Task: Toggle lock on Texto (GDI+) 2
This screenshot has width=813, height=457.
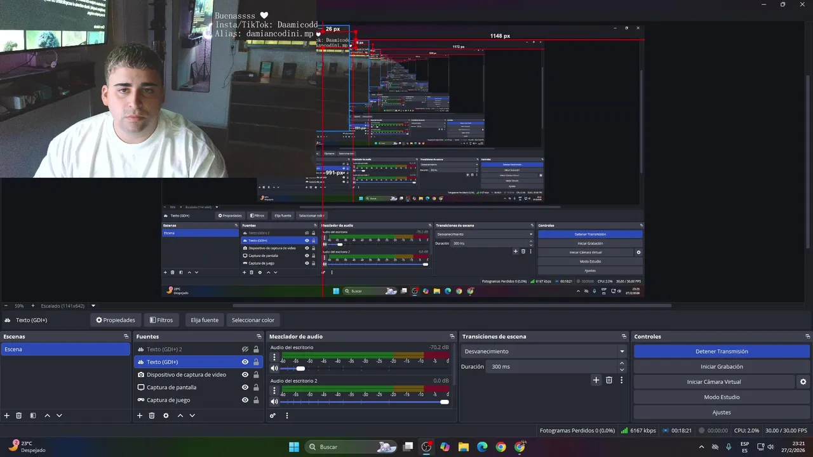Action: (256, 349)
